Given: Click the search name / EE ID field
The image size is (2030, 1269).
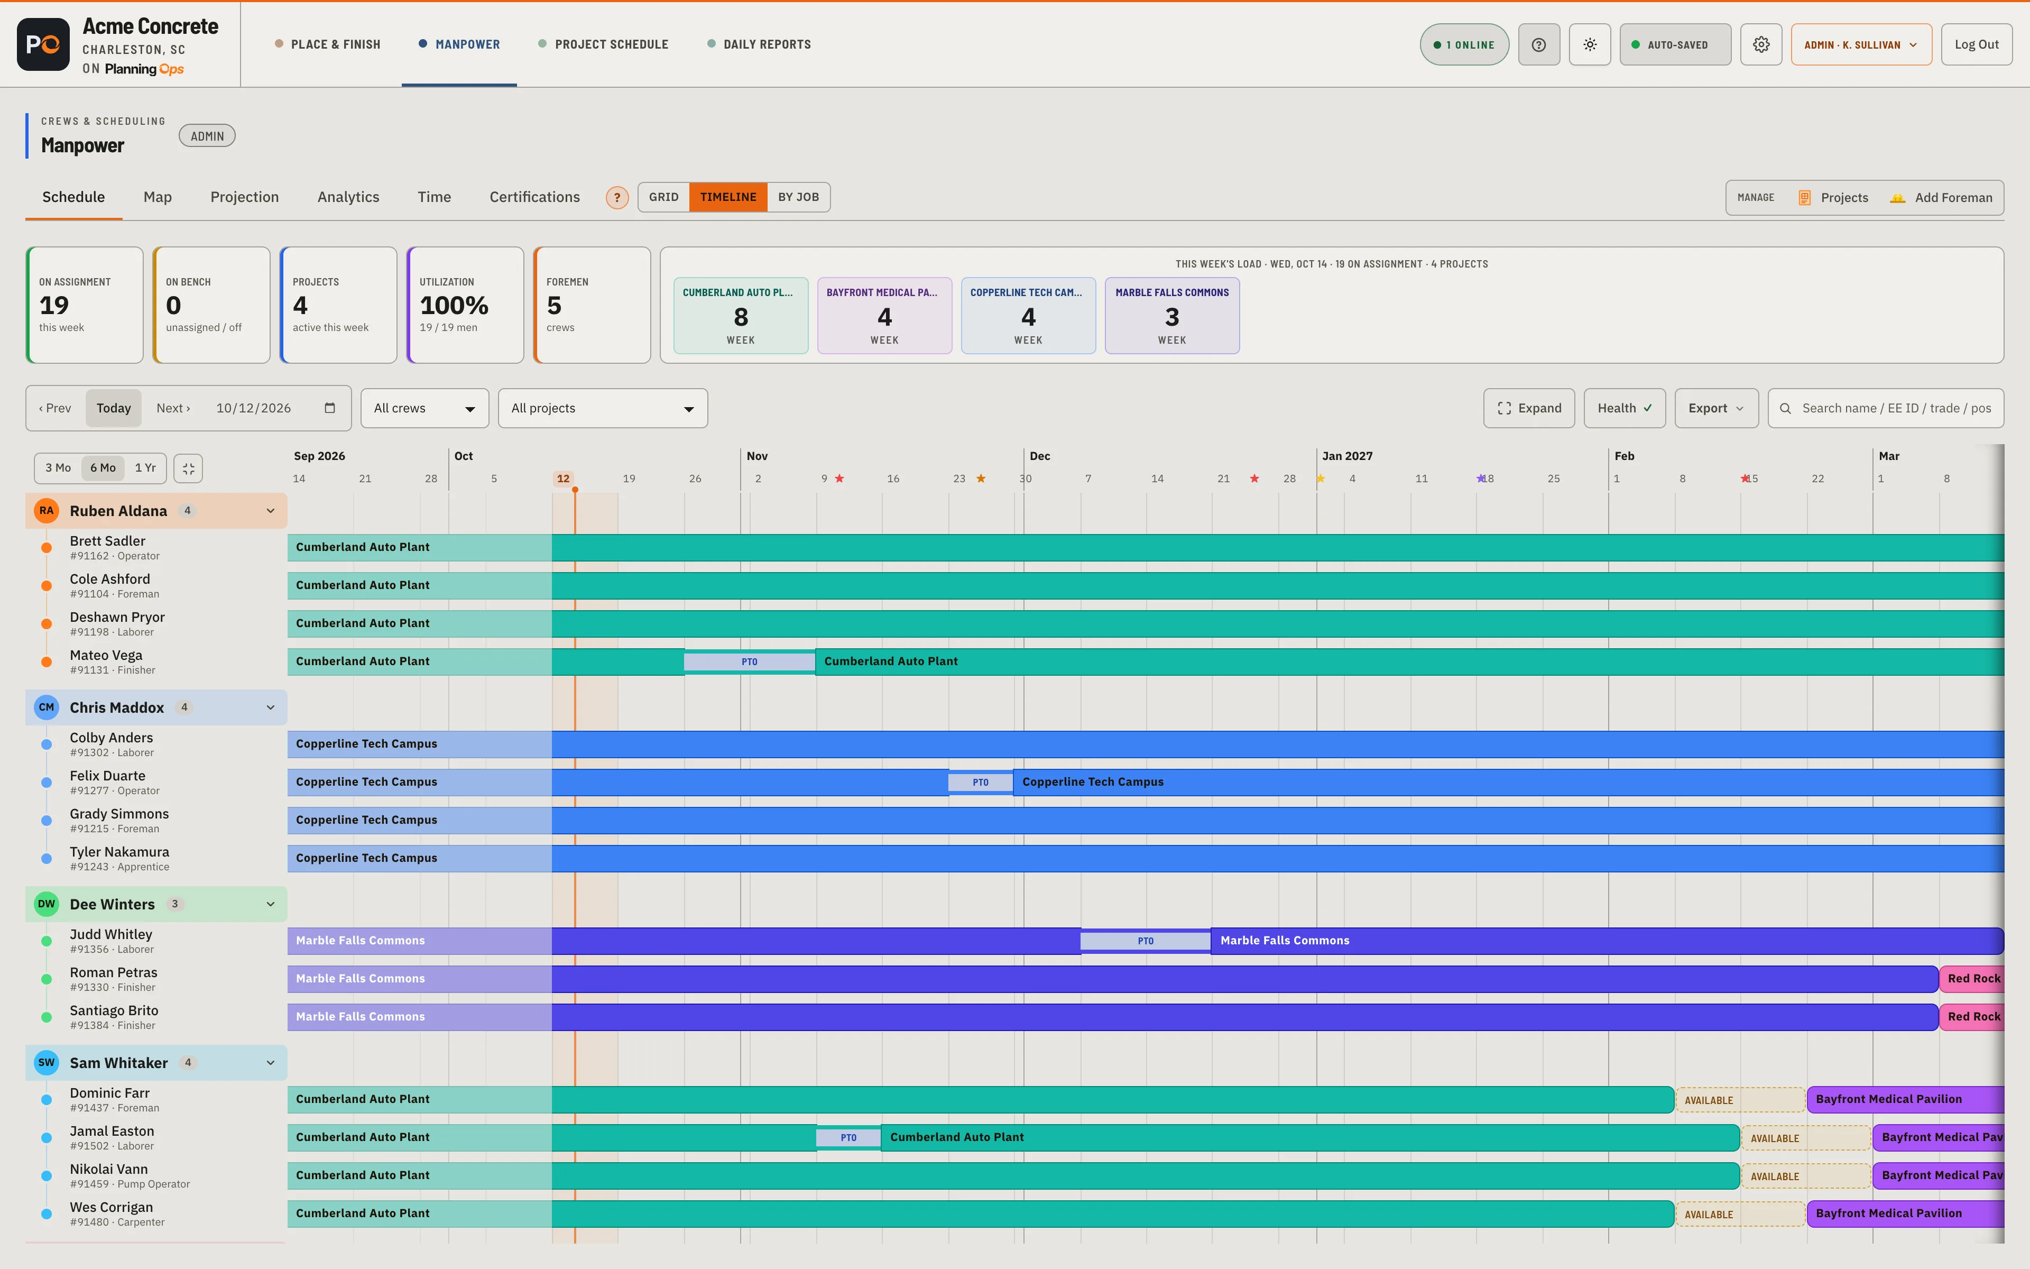Looking at the screenshot, I should coord(1886,408).
